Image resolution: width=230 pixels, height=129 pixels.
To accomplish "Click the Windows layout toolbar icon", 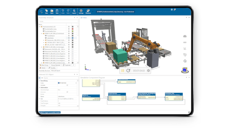I will click(88, 11).
